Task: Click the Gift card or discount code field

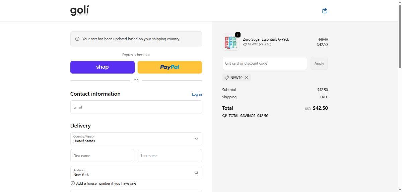Action: pos(264,63)
